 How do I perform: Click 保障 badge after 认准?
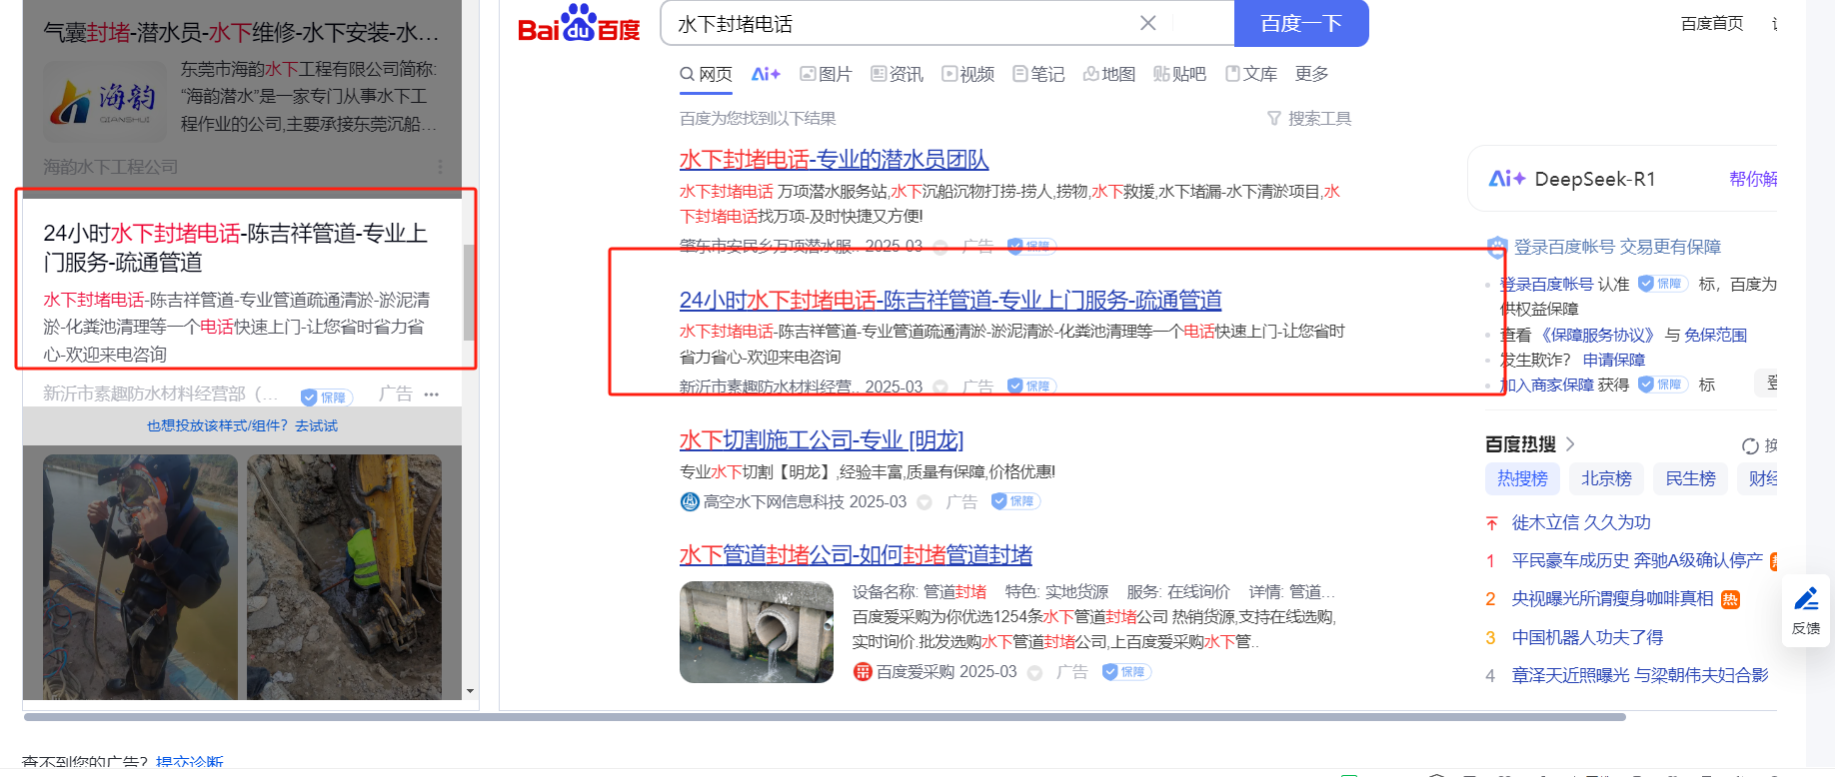tap(1662, 284)
